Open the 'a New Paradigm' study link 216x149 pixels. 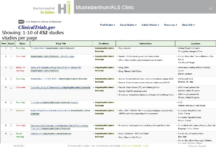pyautogui.click(x=52, y=56)
